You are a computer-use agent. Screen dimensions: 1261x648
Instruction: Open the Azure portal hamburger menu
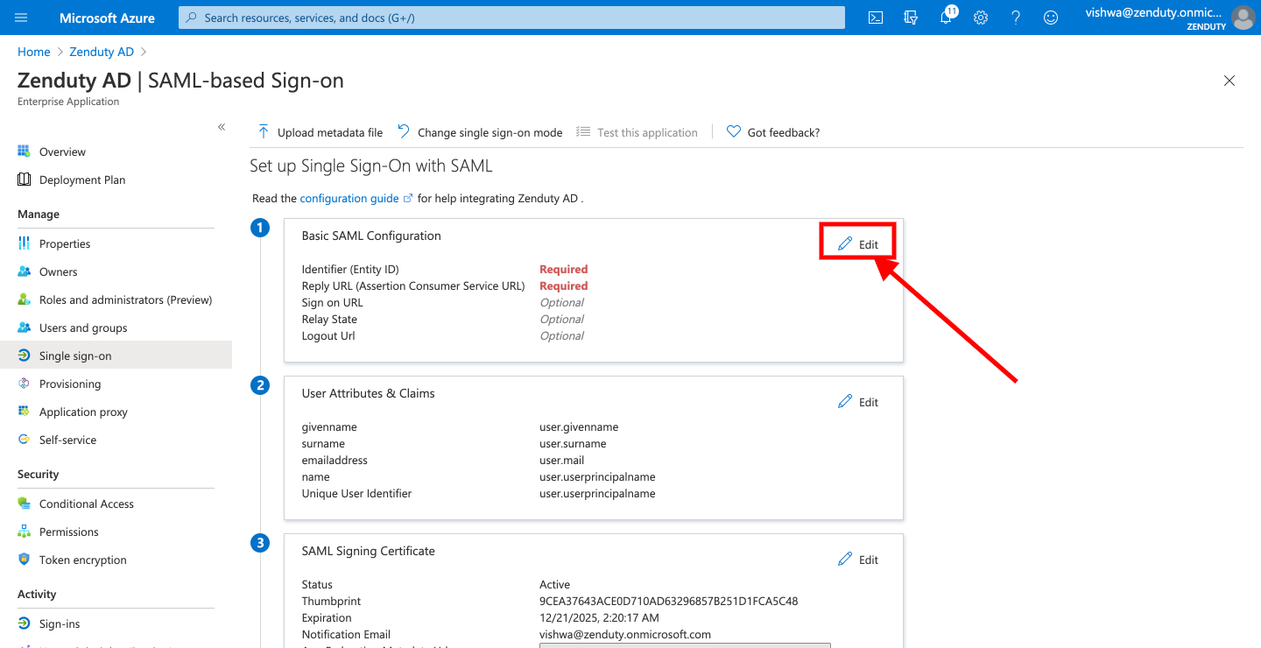(x=22, y=18)
